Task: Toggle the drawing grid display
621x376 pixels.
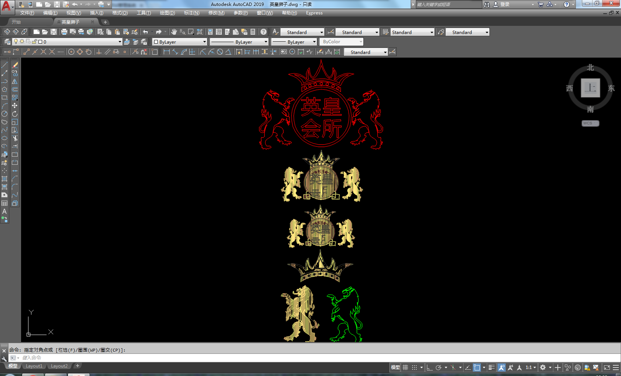Action: click(x=405, y=368)
